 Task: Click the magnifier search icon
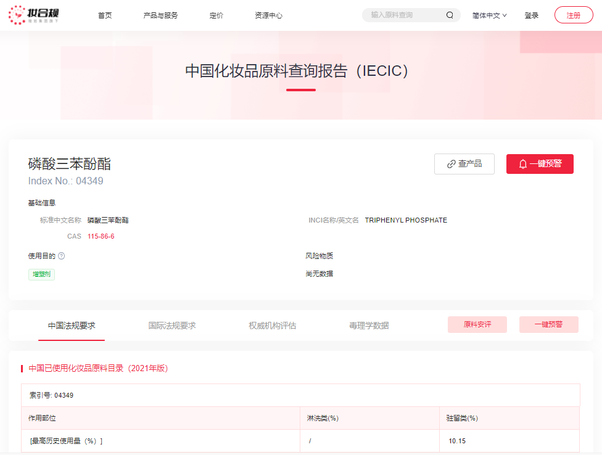(450, 14)
